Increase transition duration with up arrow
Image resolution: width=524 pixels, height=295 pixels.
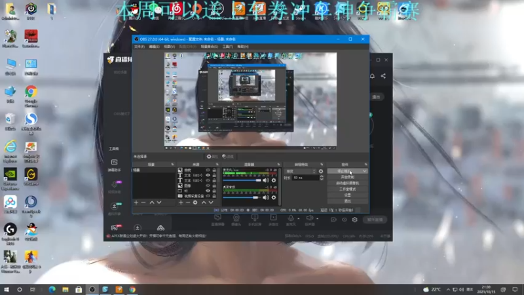[x=322, y=176]
